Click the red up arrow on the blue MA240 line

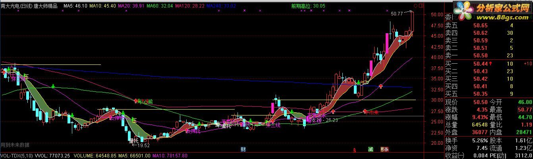381,86
